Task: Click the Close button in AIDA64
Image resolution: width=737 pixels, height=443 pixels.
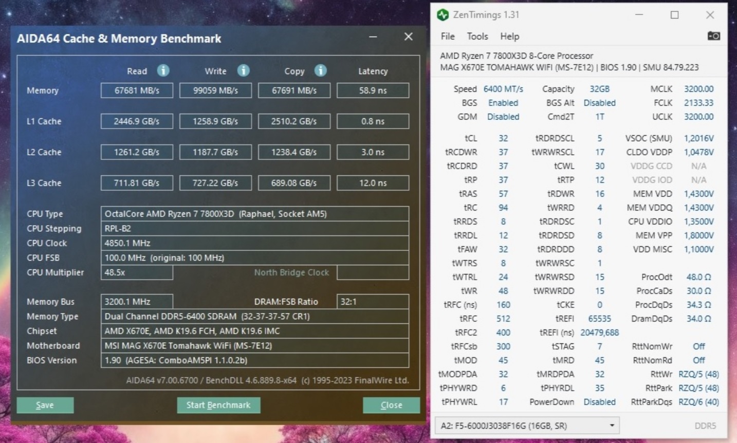Action: pyautogui.click(x=391, y=405)
